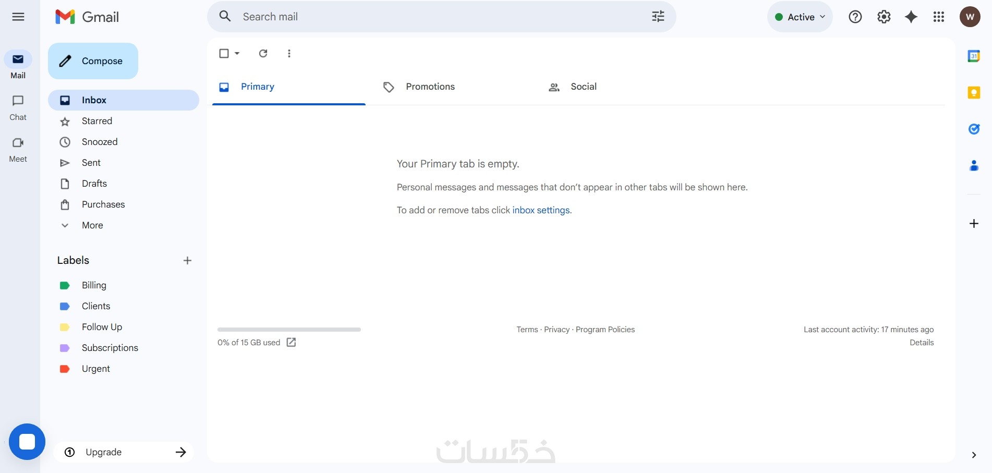The width and height of the screenshot is (992, 473).
Task: Open Google Tasks side panel icon
Action: [x=974, y=129]
